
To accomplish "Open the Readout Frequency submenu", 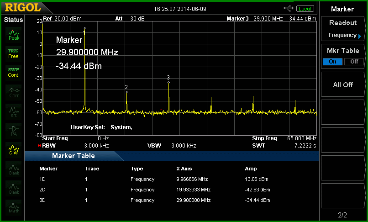I will pos(343,29).
